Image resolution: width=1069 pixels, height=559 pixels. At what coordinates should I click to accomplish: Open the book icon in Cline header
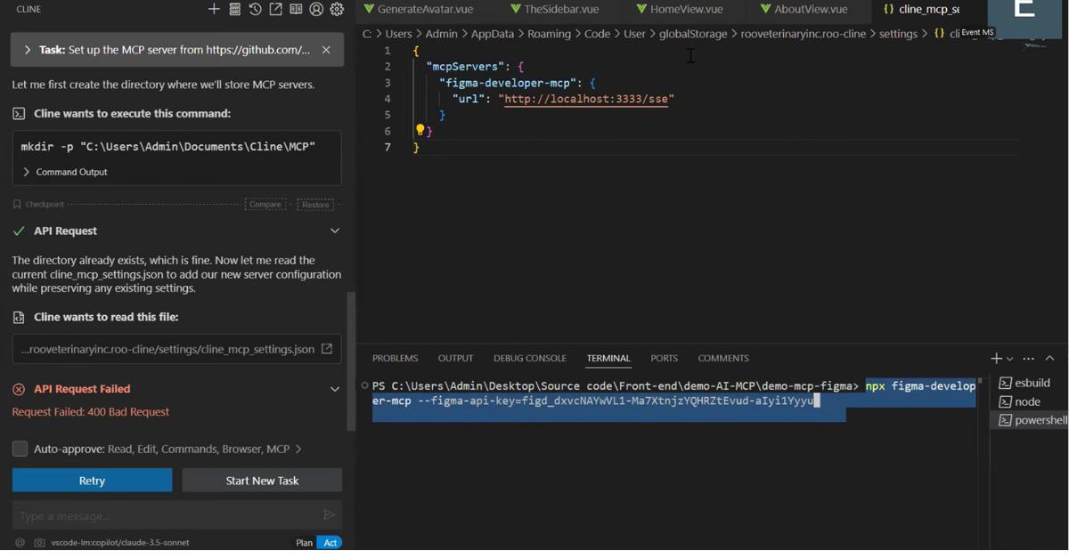[296, 9]
